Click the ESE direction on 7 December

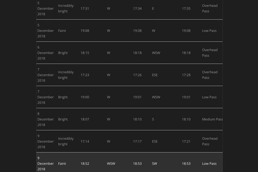tap(155, 75)
